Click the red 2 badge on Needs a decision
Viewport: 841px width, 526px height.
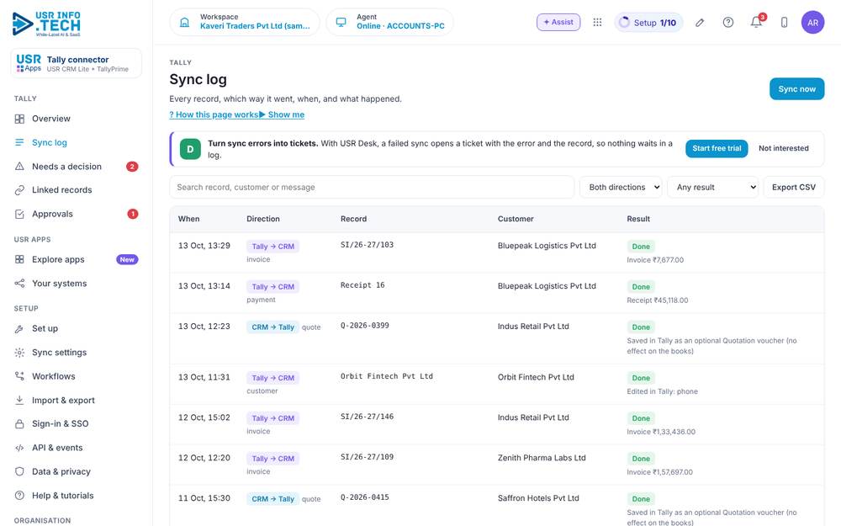132,167
